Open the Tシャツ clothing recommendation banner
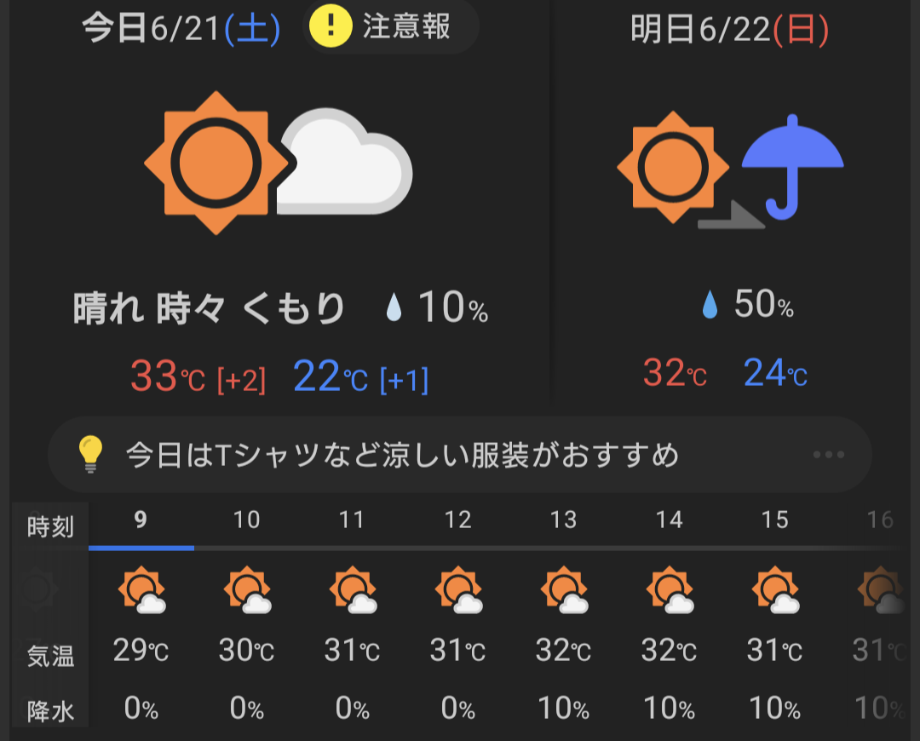Screen dimensions: 920x741 click(459, 455)
